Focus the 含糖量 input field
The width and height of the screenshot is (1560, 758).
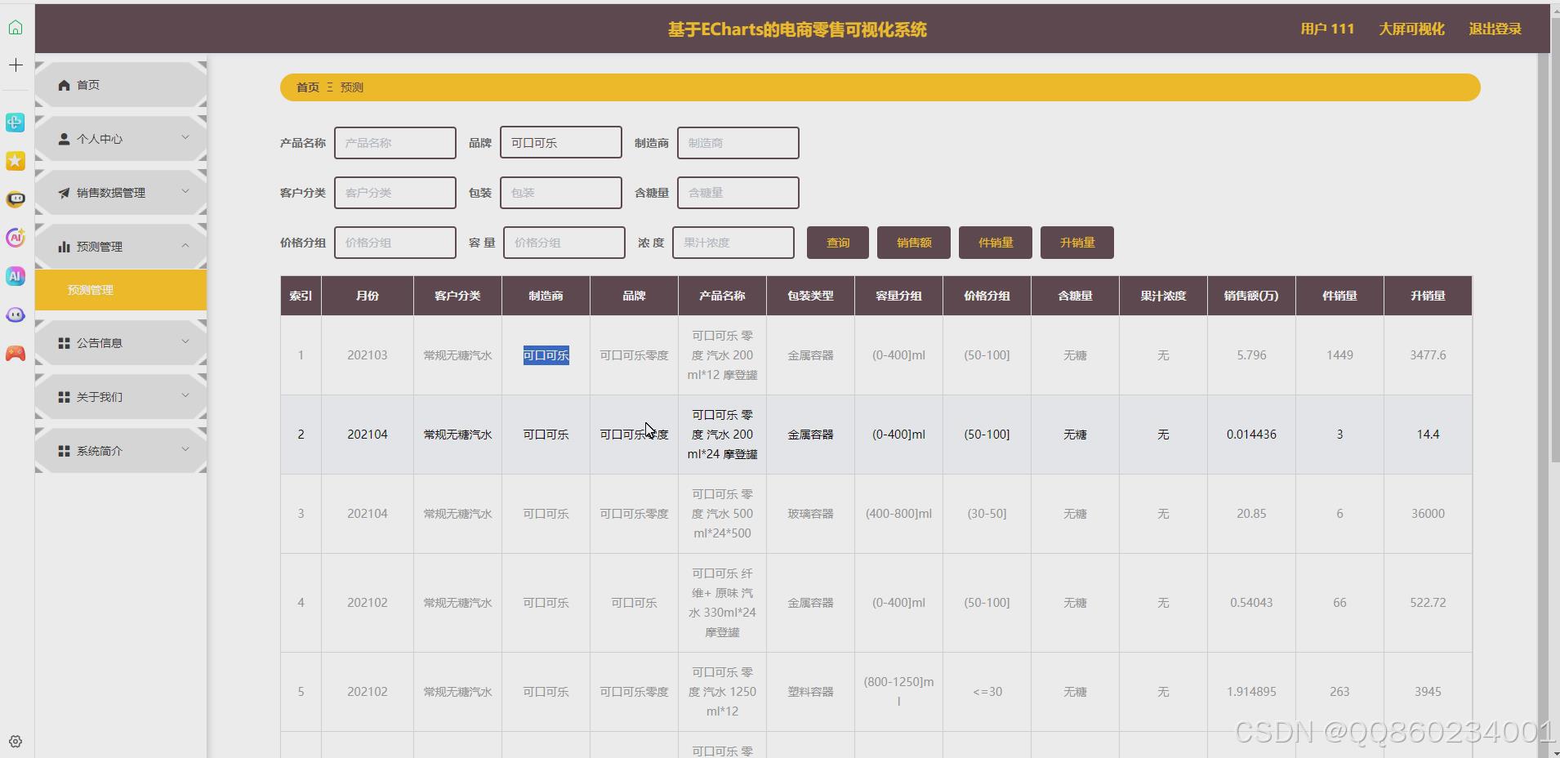click(x=738, y=193)
